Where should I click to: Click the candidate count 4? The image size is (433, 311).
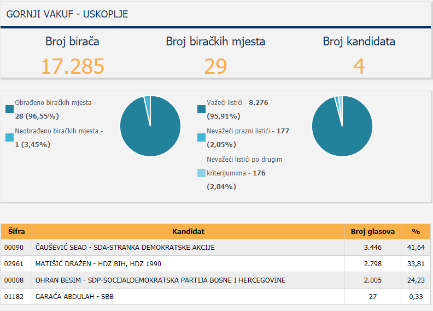(x=359, y=66)
